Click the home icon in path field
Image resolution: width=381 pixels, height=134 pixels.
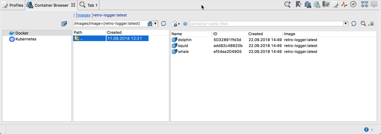coord(150,23)
